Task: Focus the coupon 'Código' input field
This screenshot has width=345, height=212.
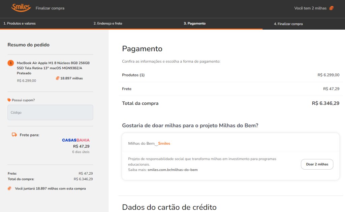Action: click(50, 112)
